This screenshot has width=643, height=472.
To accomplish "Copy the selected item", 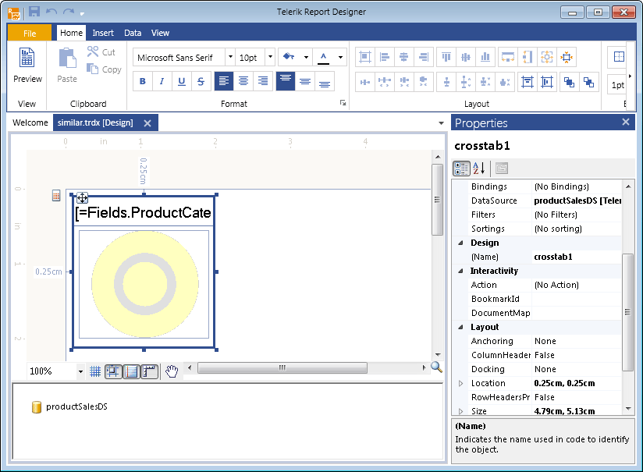I will [104, 69].
